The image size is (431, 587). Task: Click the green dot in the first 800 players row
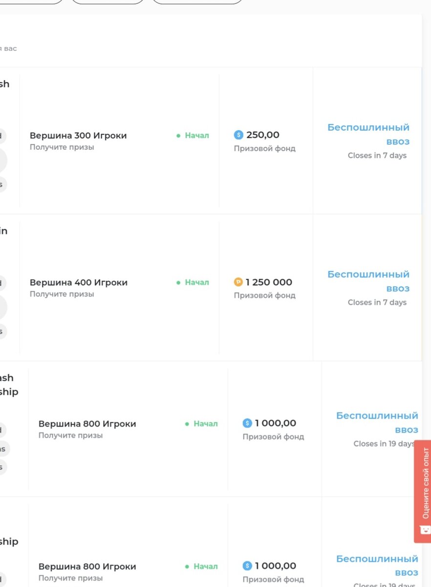[187, 424]
